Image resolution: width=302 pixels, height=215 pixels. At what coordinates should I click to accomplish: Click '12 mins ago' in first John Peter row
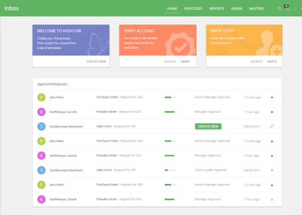(x=253, y=97)
